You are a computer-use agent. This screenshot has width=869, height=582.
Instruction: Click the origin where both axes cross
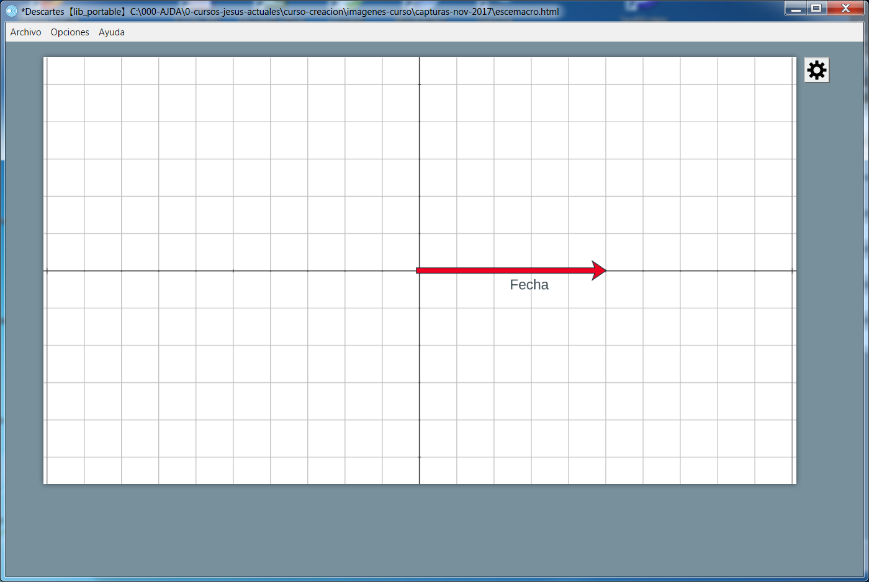[420, 271]
